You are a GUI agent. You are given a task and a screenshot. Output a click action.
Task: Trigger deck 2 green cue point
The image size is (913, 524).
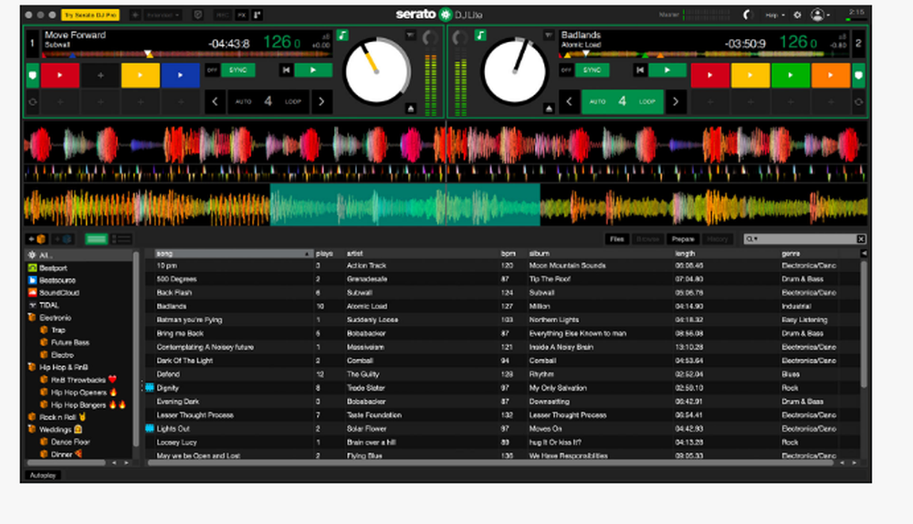click(790, 76)
